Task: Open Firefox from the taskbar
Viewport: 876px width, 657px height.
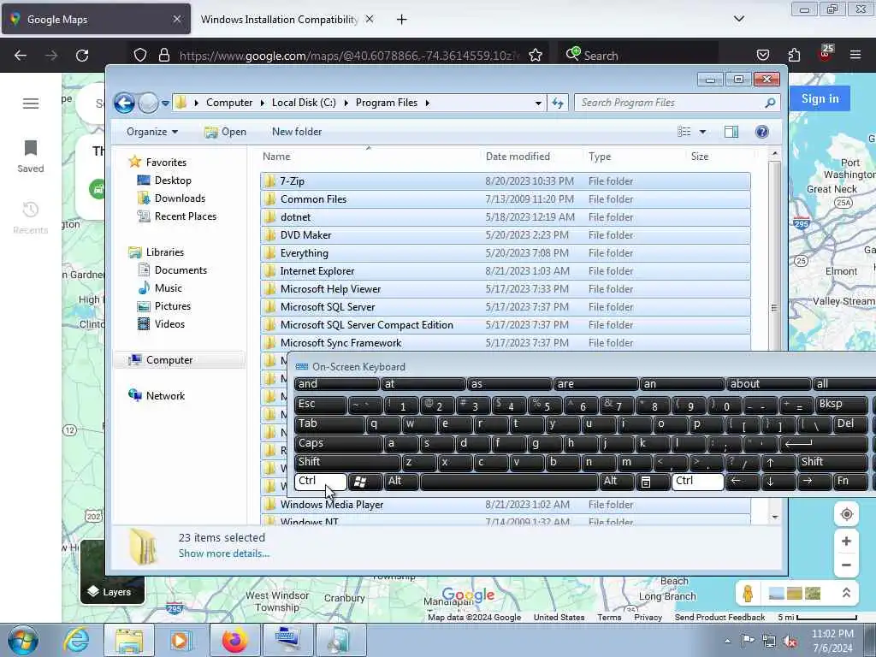Action: [x=234, y=640]
